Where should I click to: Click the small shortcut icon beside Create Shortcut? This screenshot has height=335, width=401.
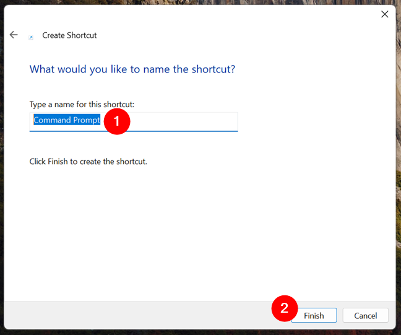point(31,37)
